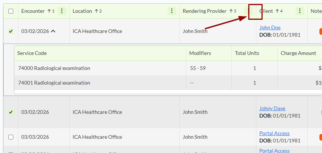322x153 pixels.
Task: Open Portal Access link in 03/03/2026 row
Action: coord(274,133)
